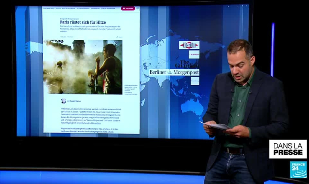The image size is (309, 184).
Task: Select the Libération logo tile
Action: point(189,45)
